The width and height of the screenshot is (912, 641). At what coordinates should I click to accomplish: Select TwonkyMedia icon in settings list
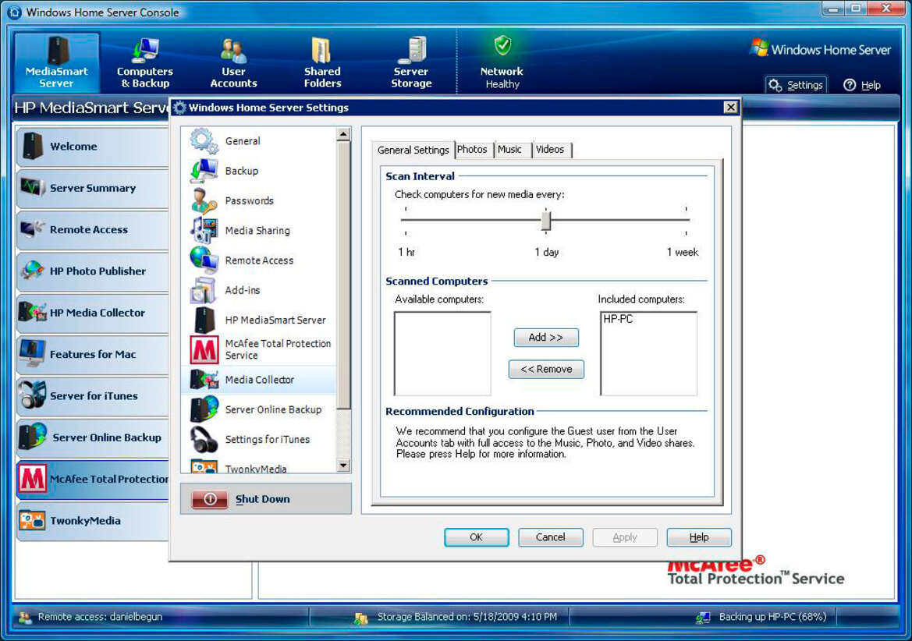point(204,466)
